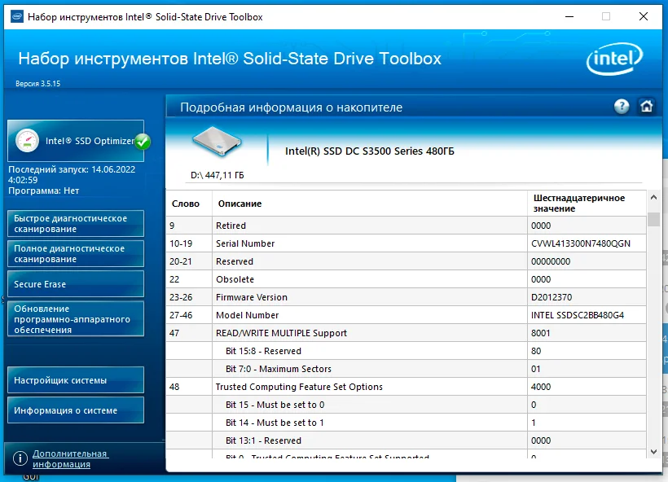Open the Secure Erase tool
This screenshot has height=482, width=668.
[x=75, y=283]
